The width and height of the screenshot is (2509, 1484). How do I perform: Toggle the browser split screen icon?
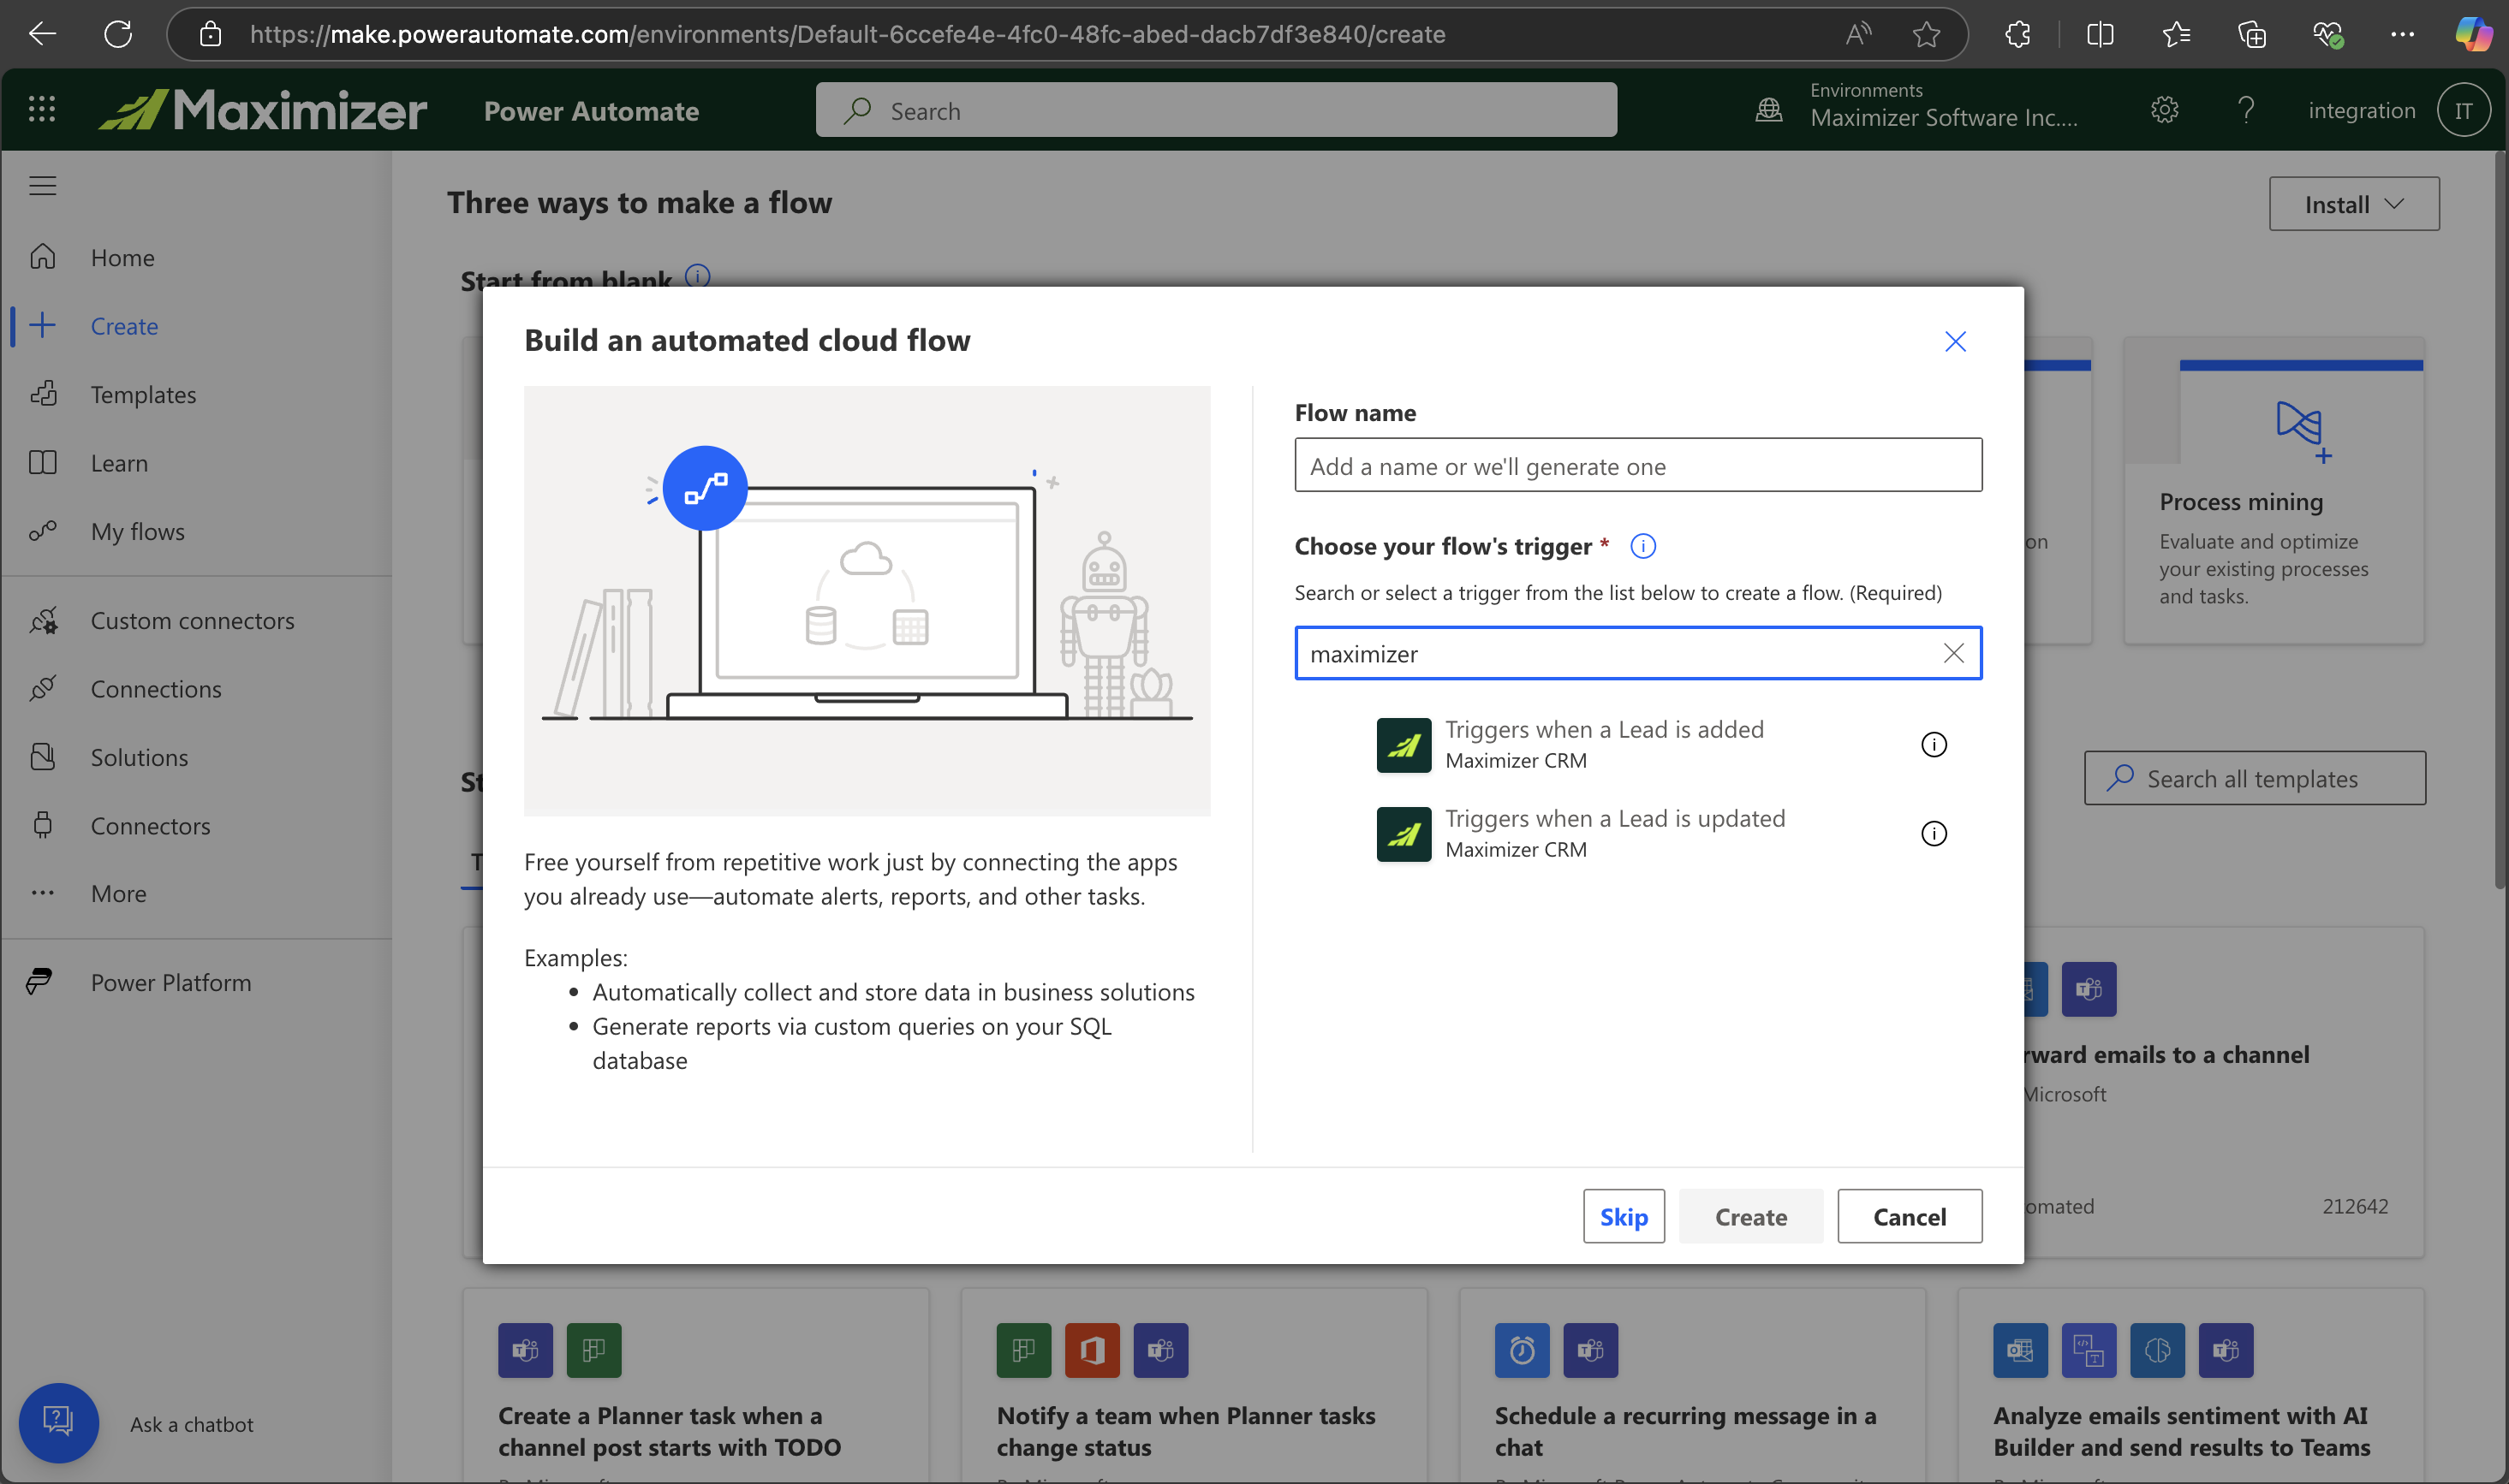click(2100, 34)
